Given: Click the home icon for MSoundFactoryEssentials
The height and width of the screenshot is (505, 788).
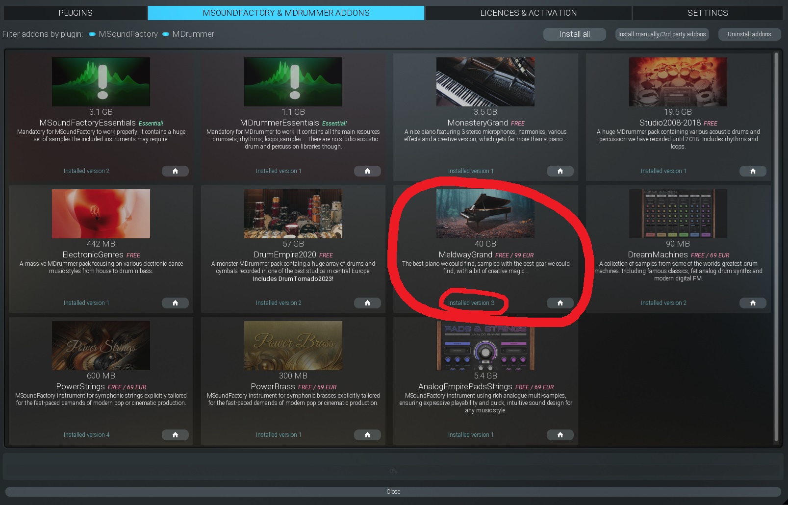Looking at the screenshot, I should [x=175, y=171].
